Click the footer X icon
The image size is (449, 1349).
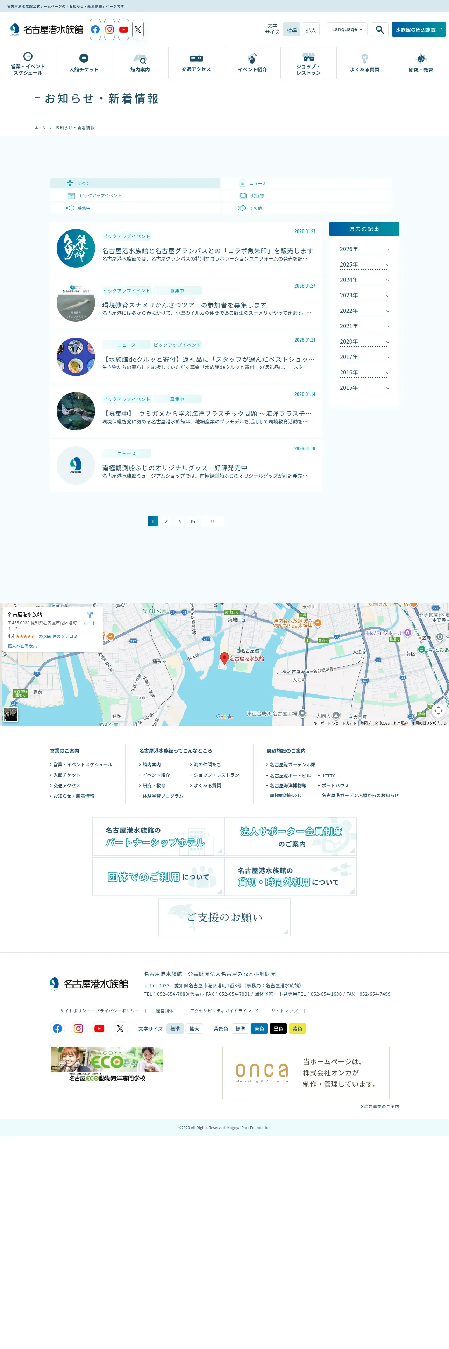tap(120, 1029)
